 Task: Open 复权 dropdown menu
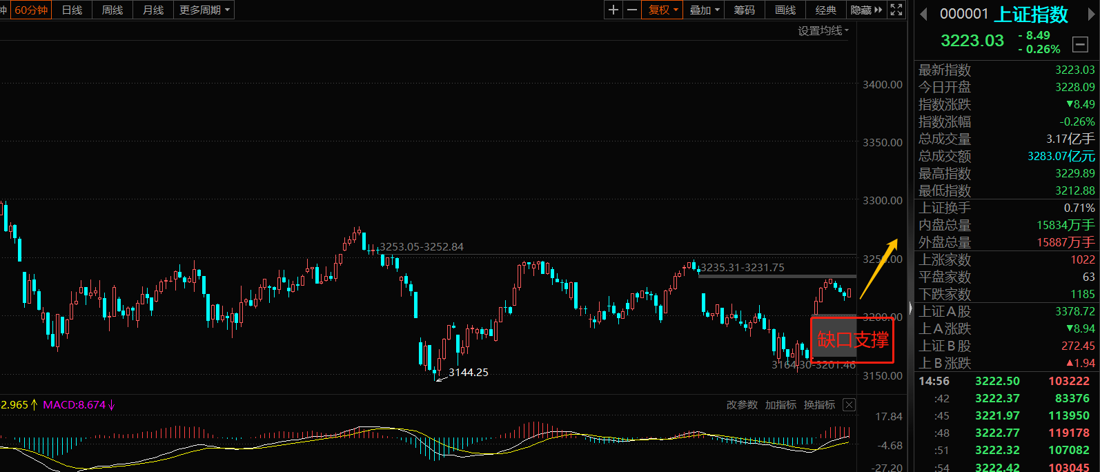pyautogui.click(x=662, y=10)
